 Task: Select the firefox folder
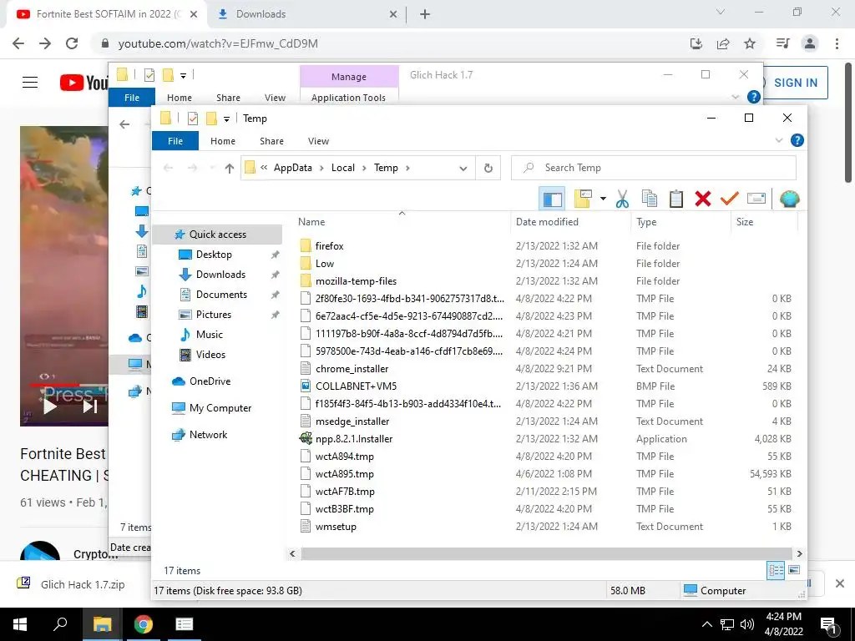click(329, 246)
